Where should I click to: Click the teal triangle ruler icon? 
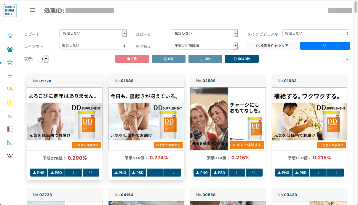click(10, 143)
